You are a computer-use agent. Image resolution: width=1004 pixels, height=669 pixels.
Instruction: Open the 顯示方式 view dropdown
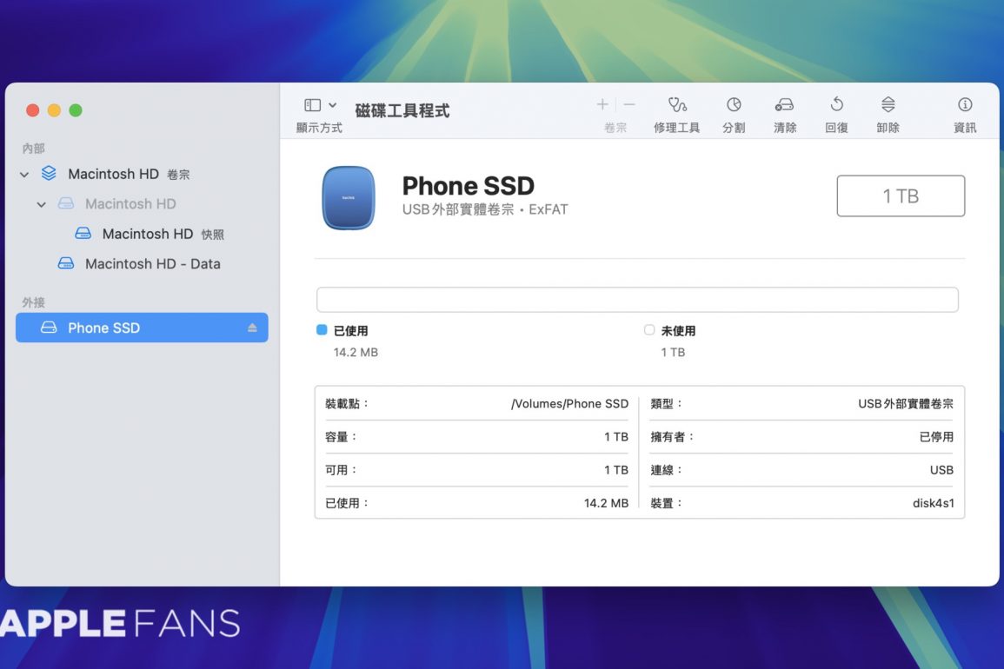pos(320,105)
